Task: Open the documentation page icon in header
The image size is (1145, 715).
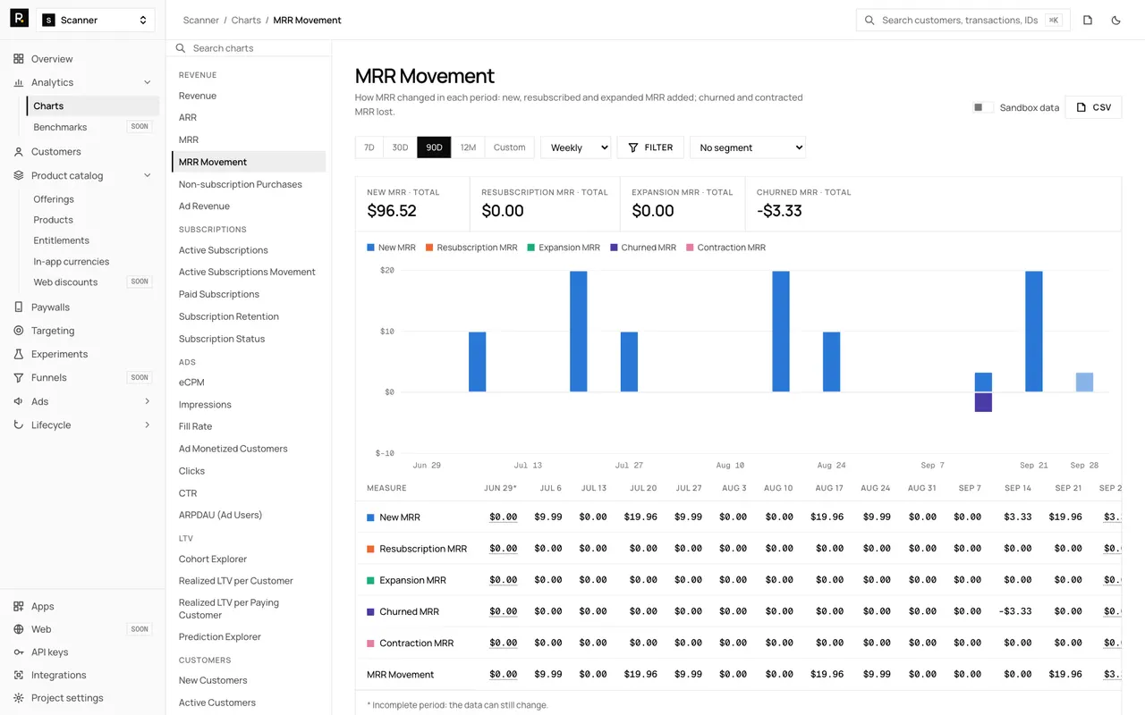Action: (x=1088, y=20)
